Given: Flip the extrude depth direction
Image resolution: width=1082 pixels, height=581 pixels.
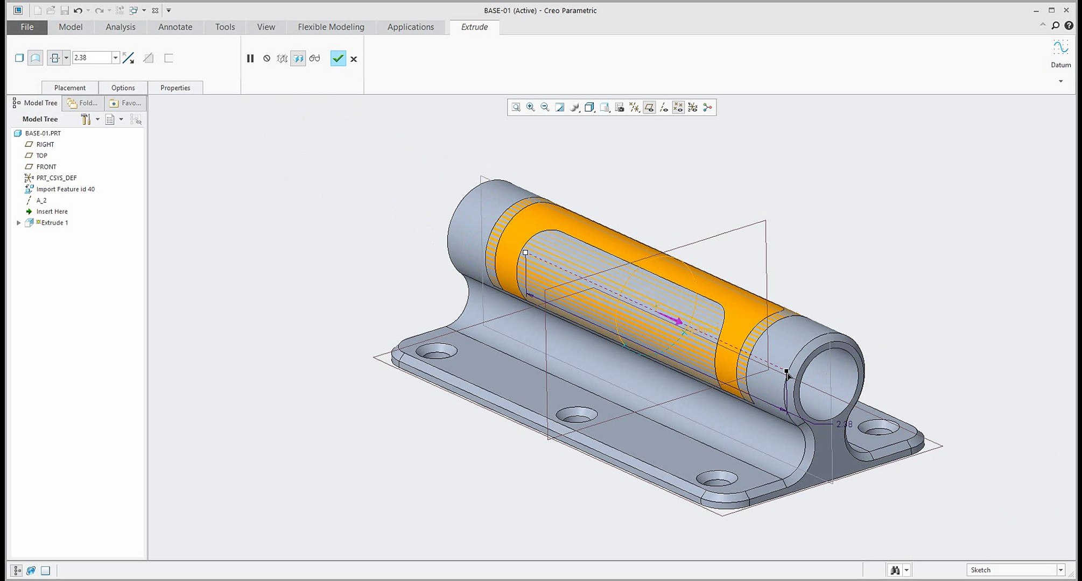Looking at the screenshot, I should pos(128,58).
